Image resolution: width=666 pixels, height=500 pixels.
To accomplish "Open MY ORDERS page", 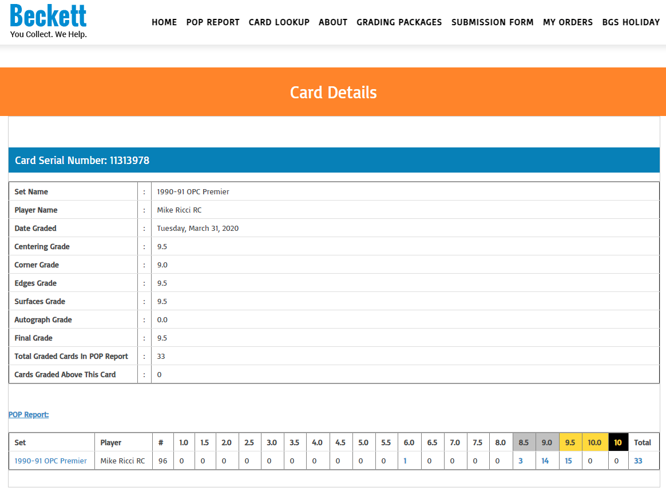I will (x=568, y=22).
